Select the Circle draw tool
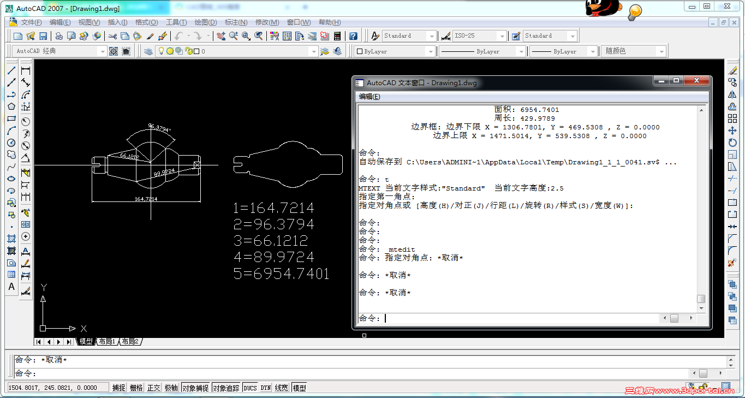Image resolution: width=745 pixels, height=398 pixels. click(x=11, y=142)
